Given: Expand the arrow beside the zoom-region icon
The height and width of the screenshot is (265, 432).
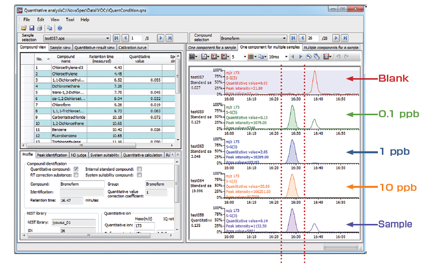Looking at the screenshot, I should 331,57.
